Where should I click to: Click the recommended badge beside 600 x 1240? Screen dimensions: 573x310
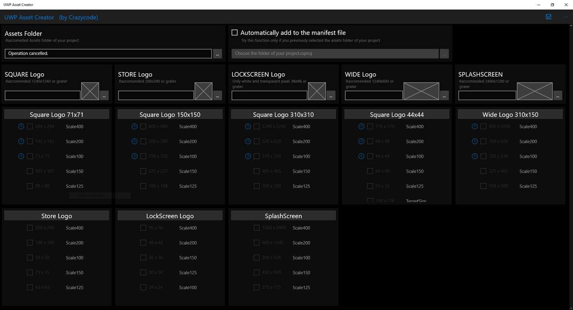coord(475,126)
